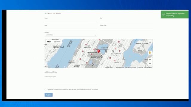This screenshot has width=191, height=107.
Task: Check the agree to terms and conditions checkbox
Action: click(45, 89)
